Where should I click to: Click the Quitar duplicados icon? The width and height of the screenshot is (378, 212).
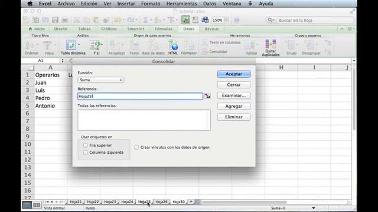[271, 44]
